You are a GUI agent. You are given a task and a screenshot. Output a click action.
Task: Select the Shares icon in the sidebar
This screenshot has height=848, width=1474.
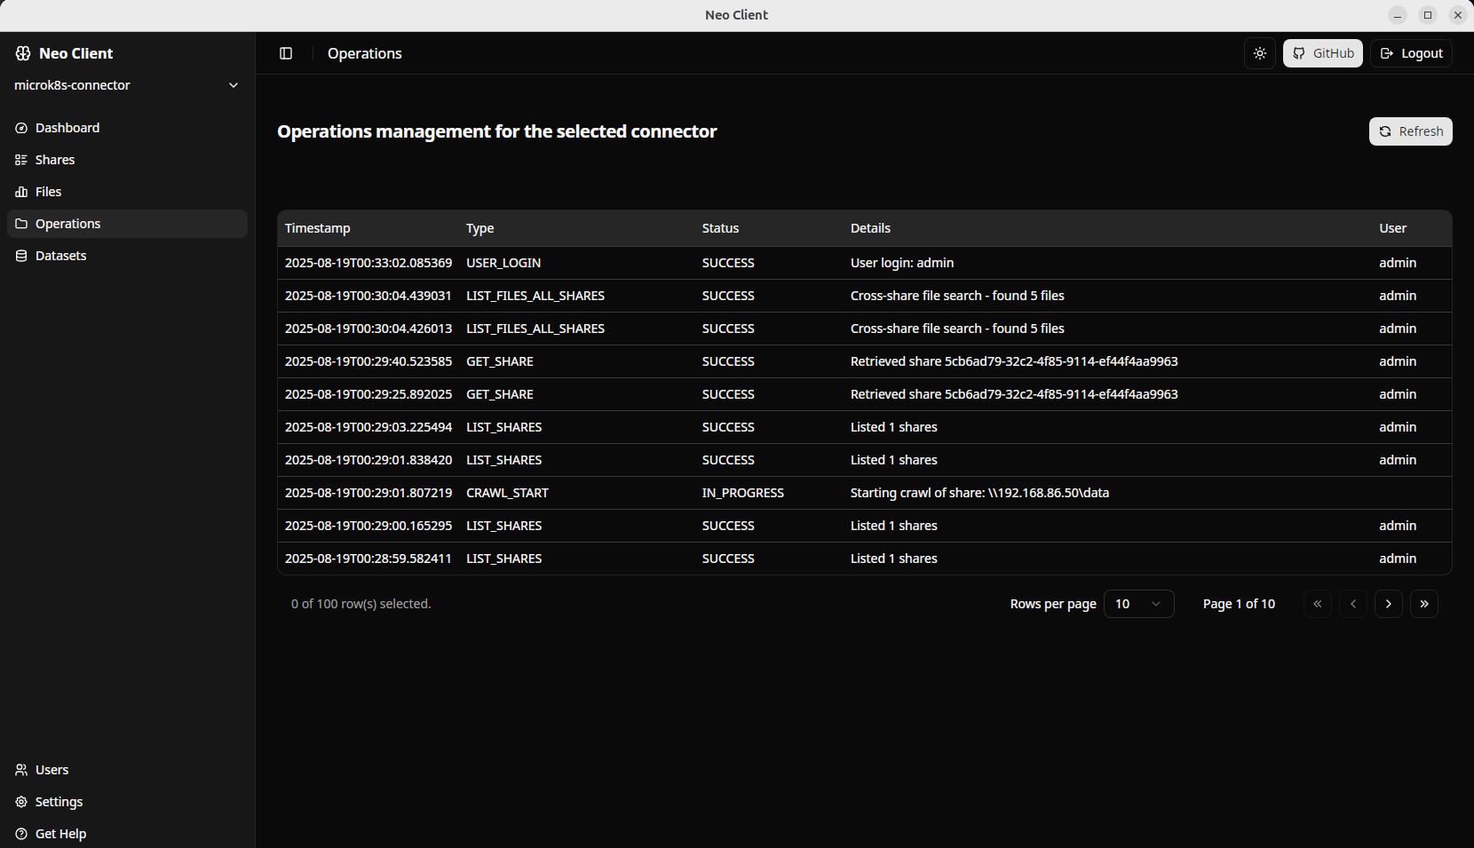20,160
